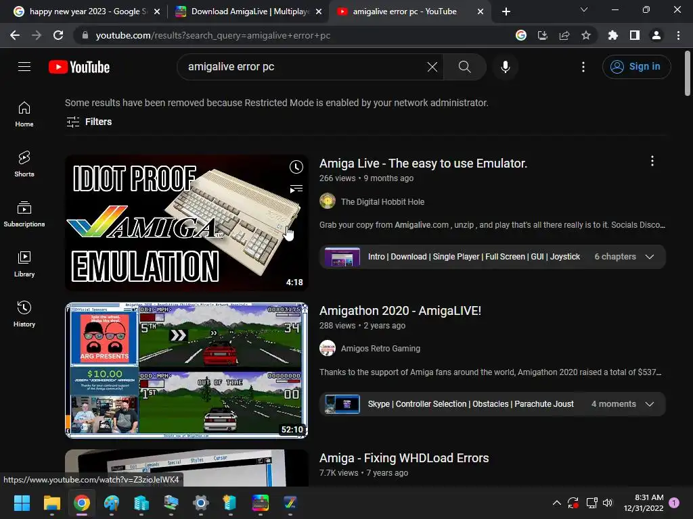The width and height of the screenshot is (693, 519).
Task: Expand the 4 moments list
Action: tap(649, 404)
